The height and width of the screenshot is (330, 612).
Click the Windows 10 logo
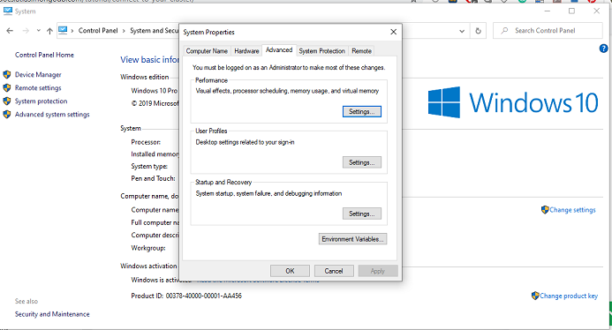tap(513, 102)
